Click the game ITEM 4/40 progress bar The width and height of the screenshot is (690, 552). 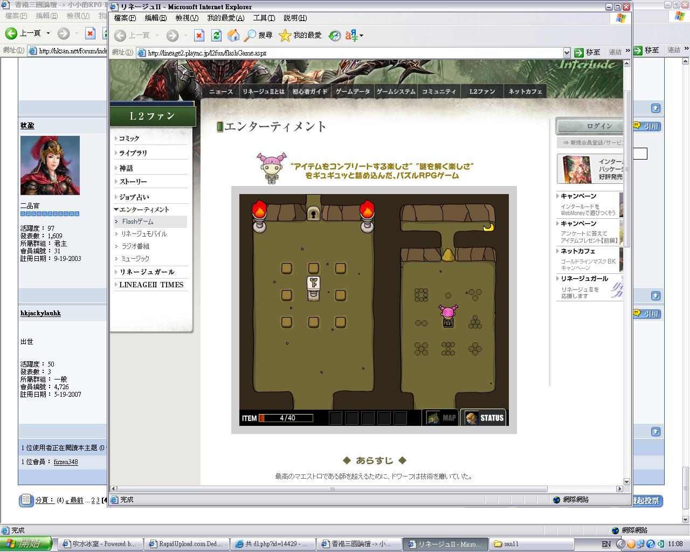286,418
